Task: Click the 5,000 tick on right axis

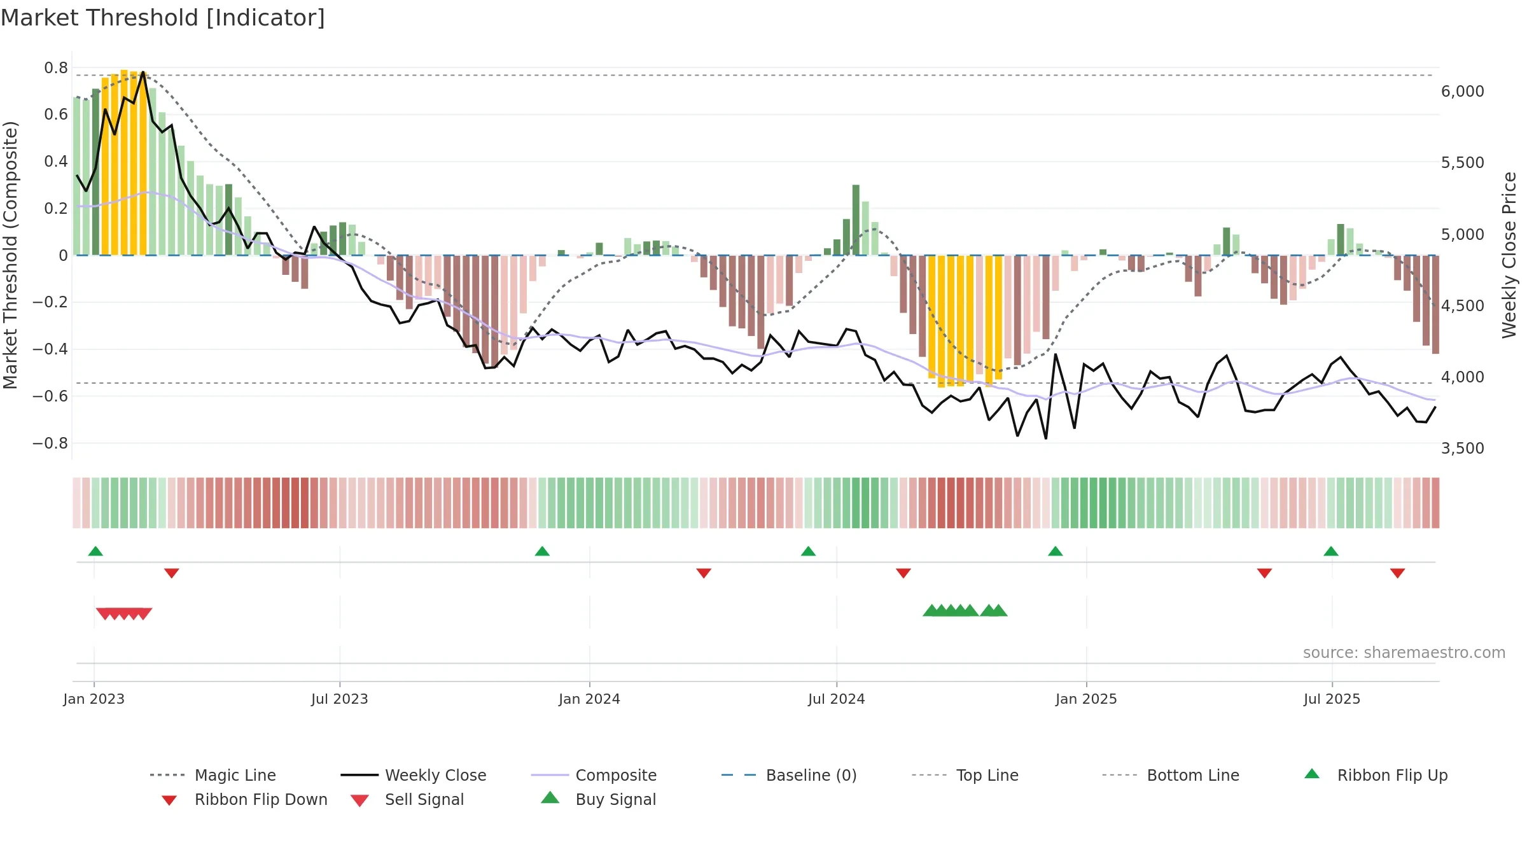Action: point(1463,234)
